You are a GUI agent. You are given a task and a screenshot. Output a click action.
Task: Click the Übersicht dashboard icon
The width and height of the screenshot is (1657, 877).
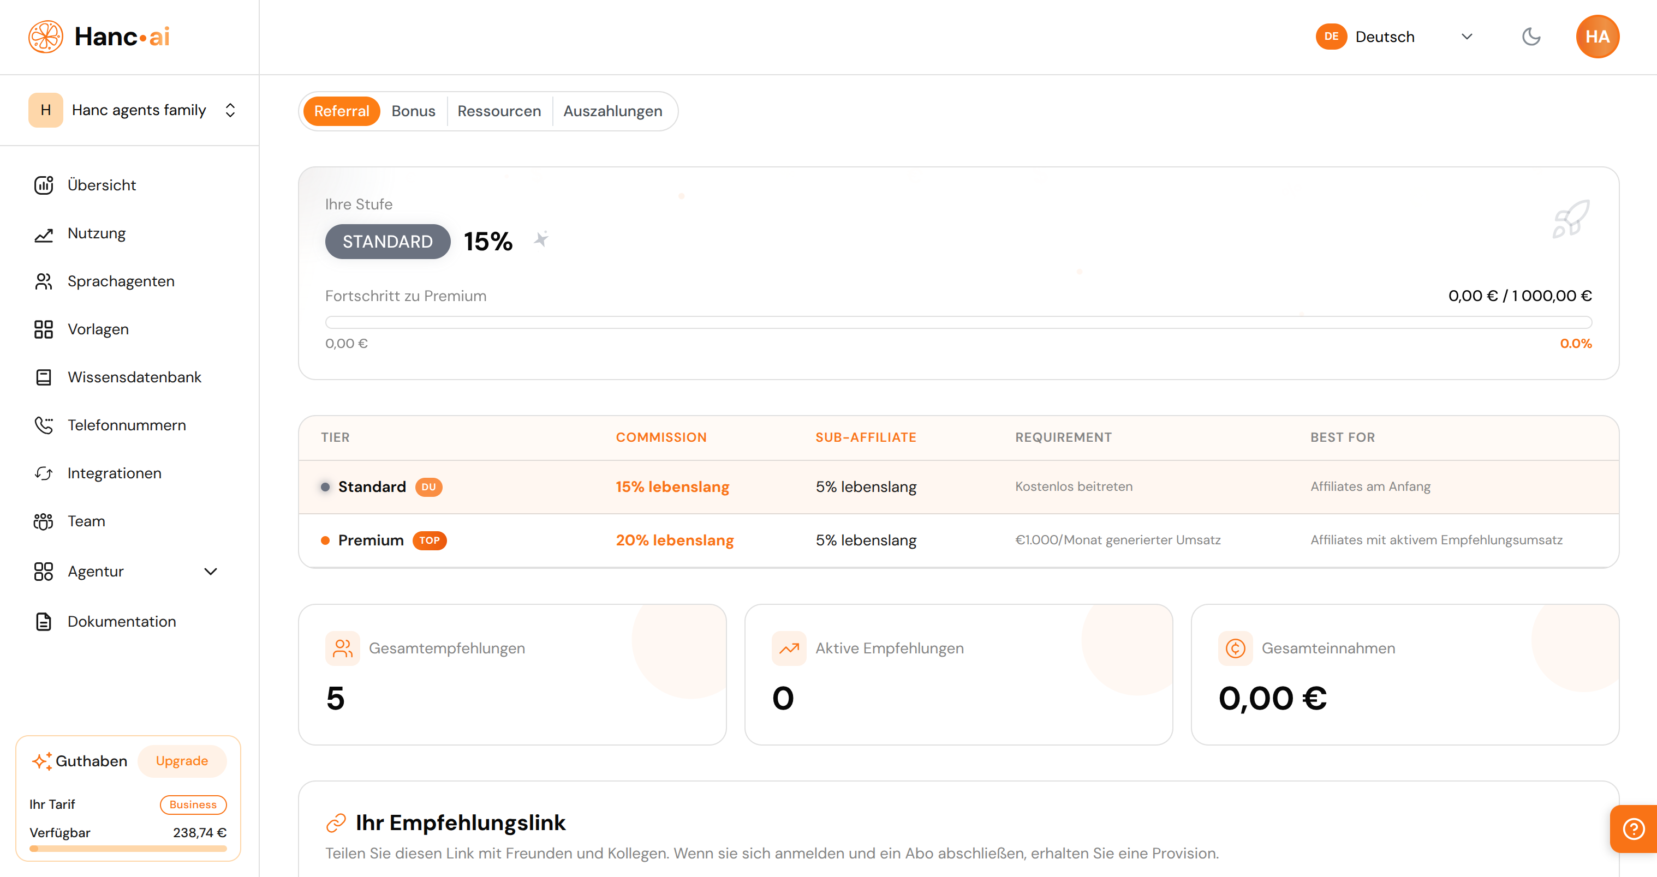click(x=43, y=185)
